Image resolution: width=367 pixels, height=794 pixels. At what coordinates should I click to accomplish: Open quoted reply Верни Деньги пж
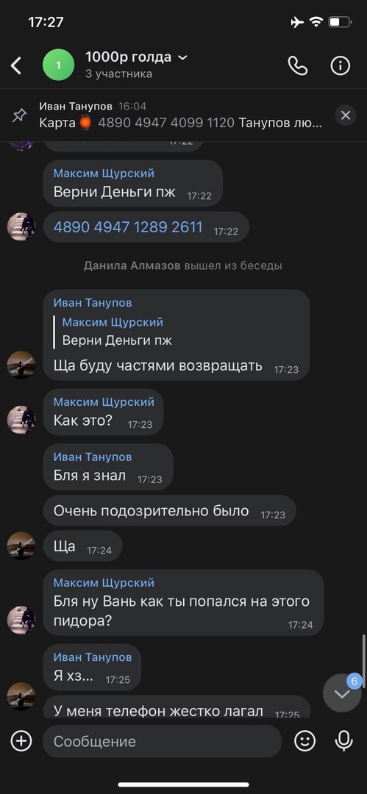(113, 332)
